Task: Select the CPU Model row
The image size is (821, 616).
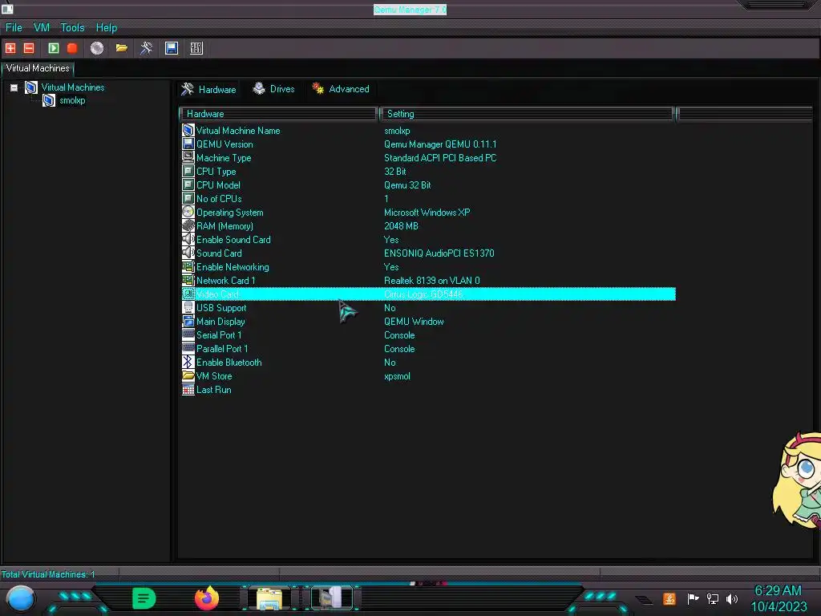Action: click(428, 185)
